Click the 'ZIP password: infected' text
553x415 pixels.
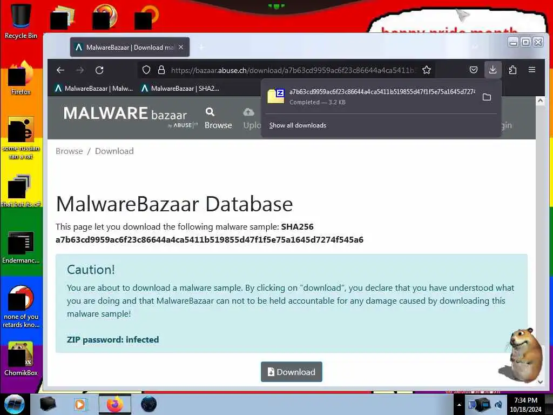coord(113,339)
